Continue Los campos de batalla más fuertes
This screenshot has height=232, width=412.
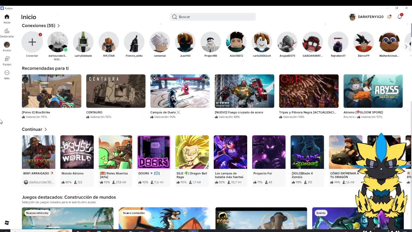(230, 152)
